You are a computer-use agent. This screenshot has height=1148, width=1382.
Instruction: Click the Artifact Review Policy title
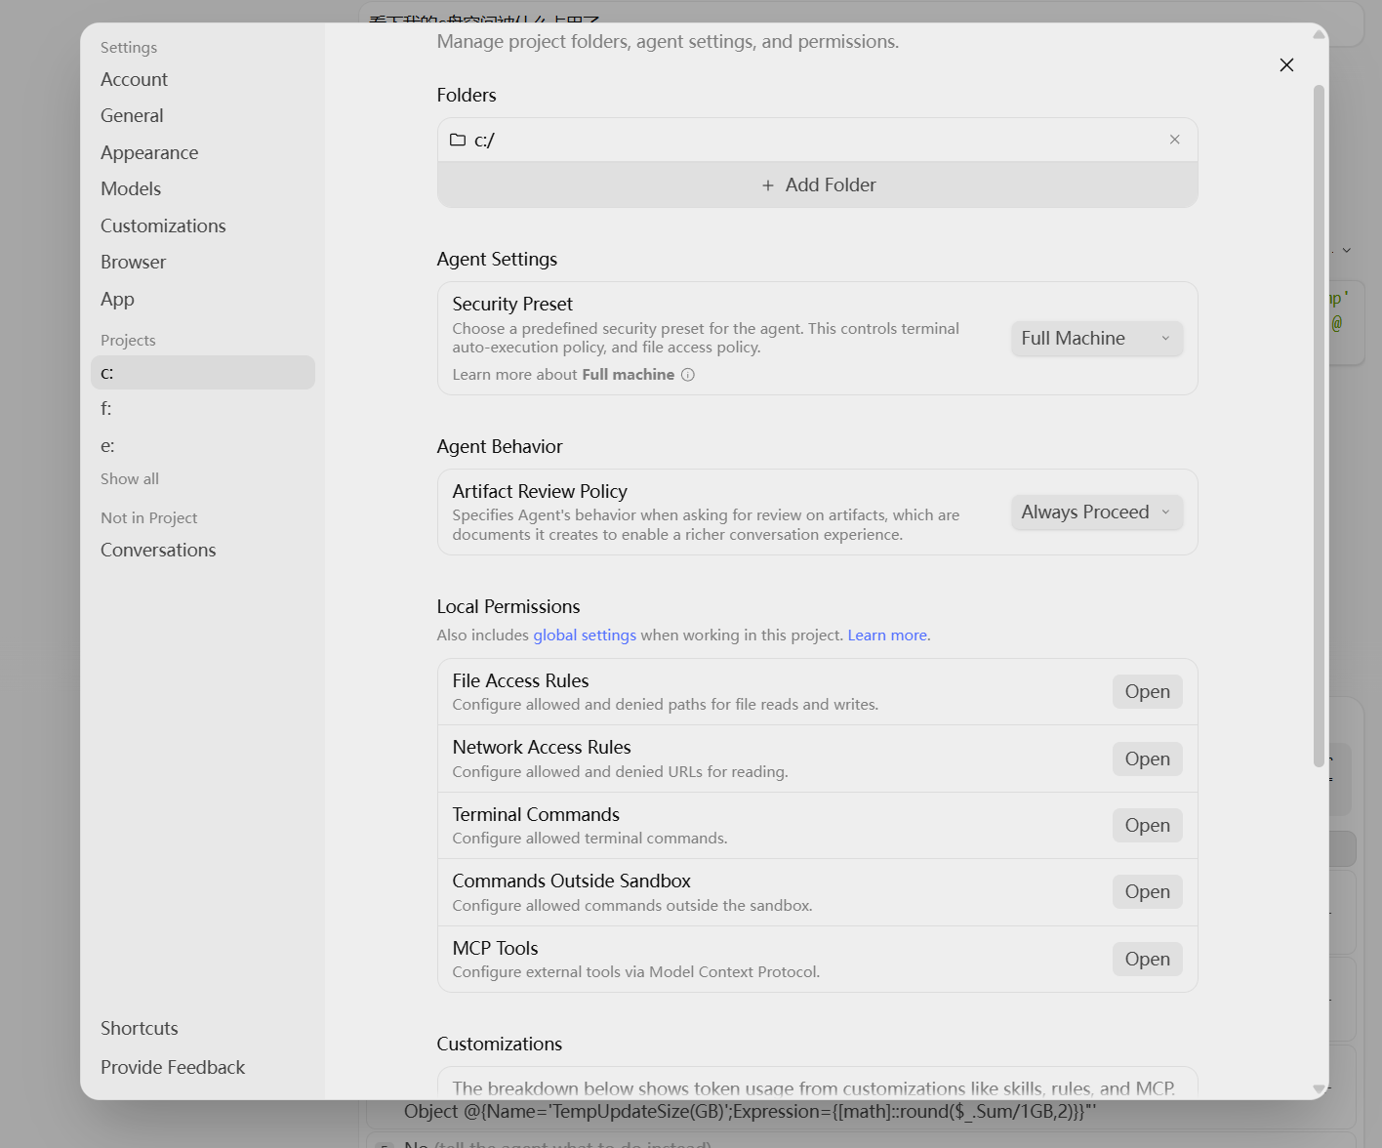point(540,491)
